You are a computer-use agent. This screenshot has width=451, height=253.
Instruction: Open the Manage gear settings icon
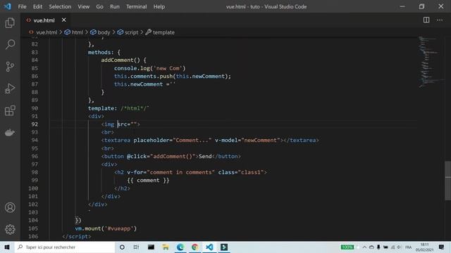click(x=10, y=229)
